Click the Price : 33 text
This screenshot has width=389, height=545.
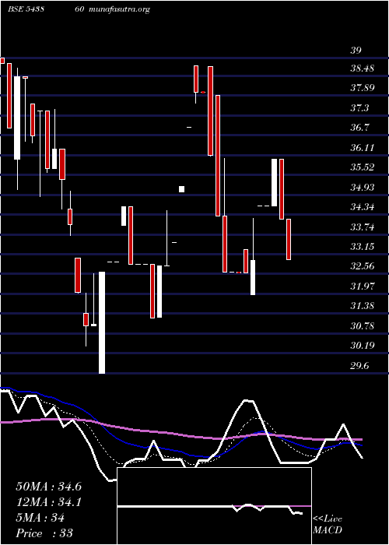[44, 533]
